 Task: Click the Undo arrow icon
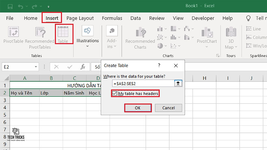pos(21,7)
